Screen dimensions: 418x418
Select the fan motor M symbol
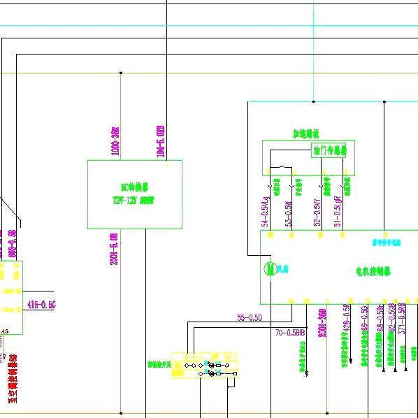271,268
